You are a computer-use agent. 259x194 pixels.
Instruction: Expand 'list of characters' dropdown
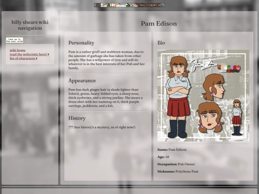[x=24, y=58]
